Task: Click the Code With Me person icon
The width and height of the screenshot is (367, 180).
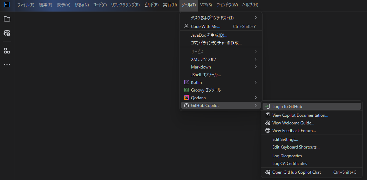Action: click(186, 26)
